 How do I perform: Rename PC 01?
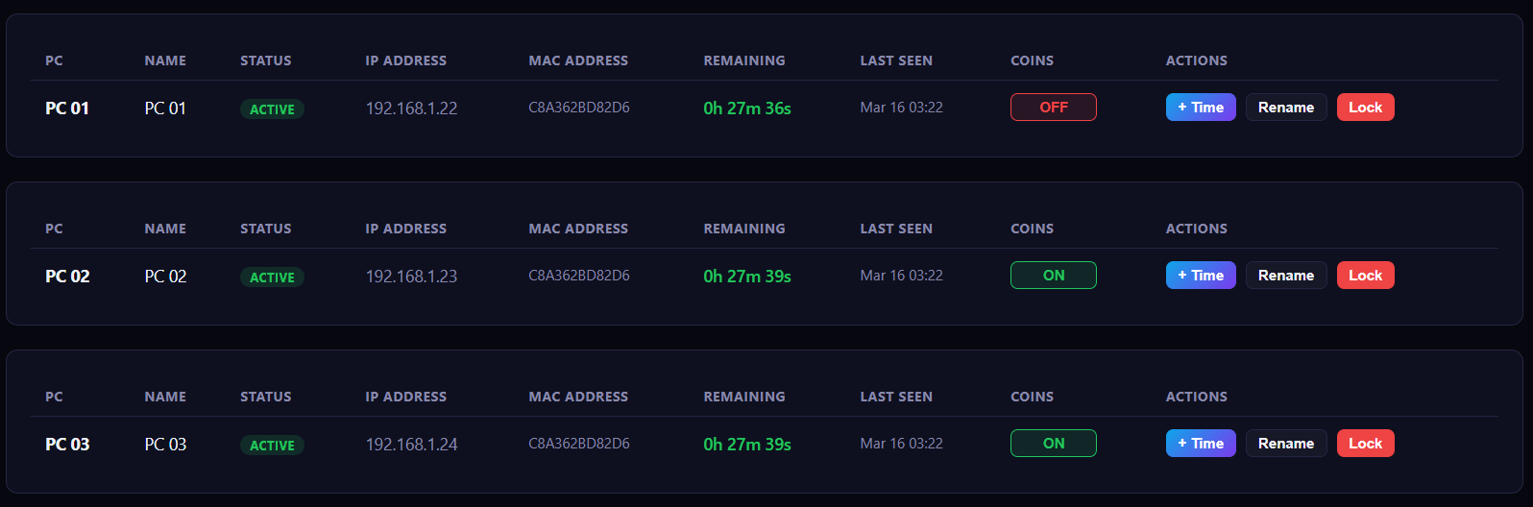pos(1285,108)
